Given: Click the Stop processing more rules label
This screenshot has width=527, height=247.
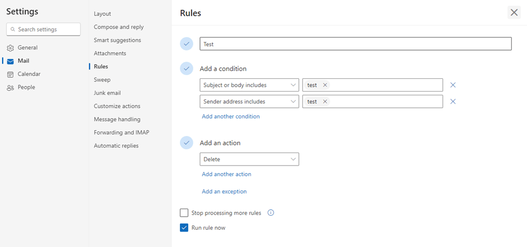Looking at the screenshot, I should [226, 213].
